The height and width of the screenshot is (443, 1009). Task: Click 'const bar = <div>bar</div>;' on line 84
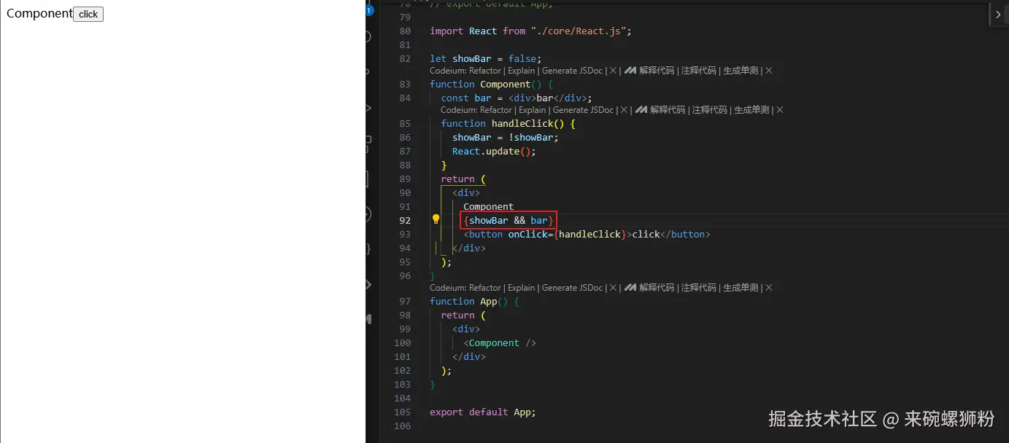[x=517, y=98]
